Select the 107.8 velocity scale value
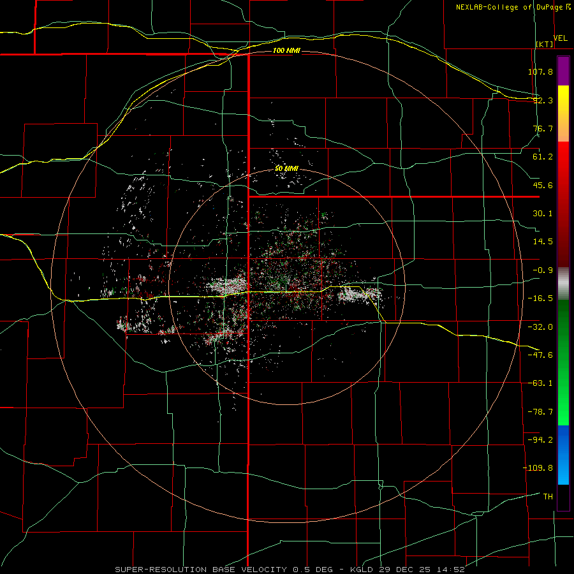The image size is (574, 574). [540, 71]
